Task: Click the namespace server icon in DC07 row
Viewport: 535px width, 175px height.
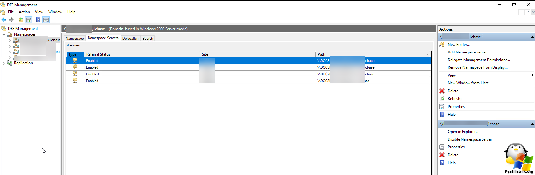Action: pyautogui.click(x=75, y=74)
